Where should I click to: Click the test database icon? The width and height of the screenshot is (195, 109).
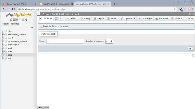point(6,58)
